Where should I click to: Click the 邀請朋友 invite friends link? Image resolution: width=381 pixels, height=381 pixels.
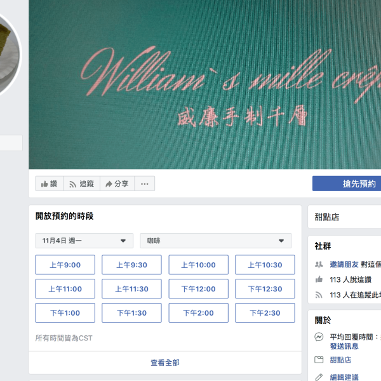344,264
